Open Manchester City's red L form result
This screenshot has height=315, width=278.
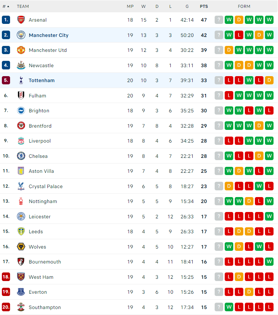[x=239, y=35]
